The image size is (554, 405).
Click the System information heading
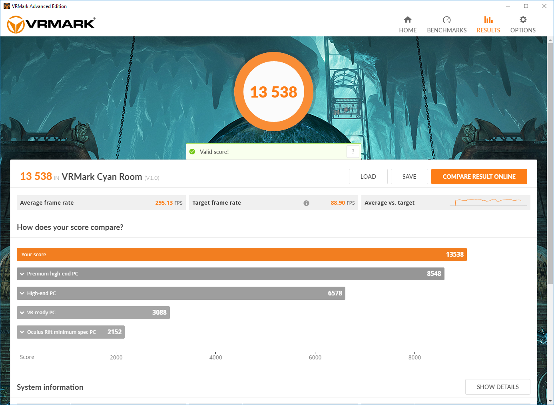tap(50, 387)
